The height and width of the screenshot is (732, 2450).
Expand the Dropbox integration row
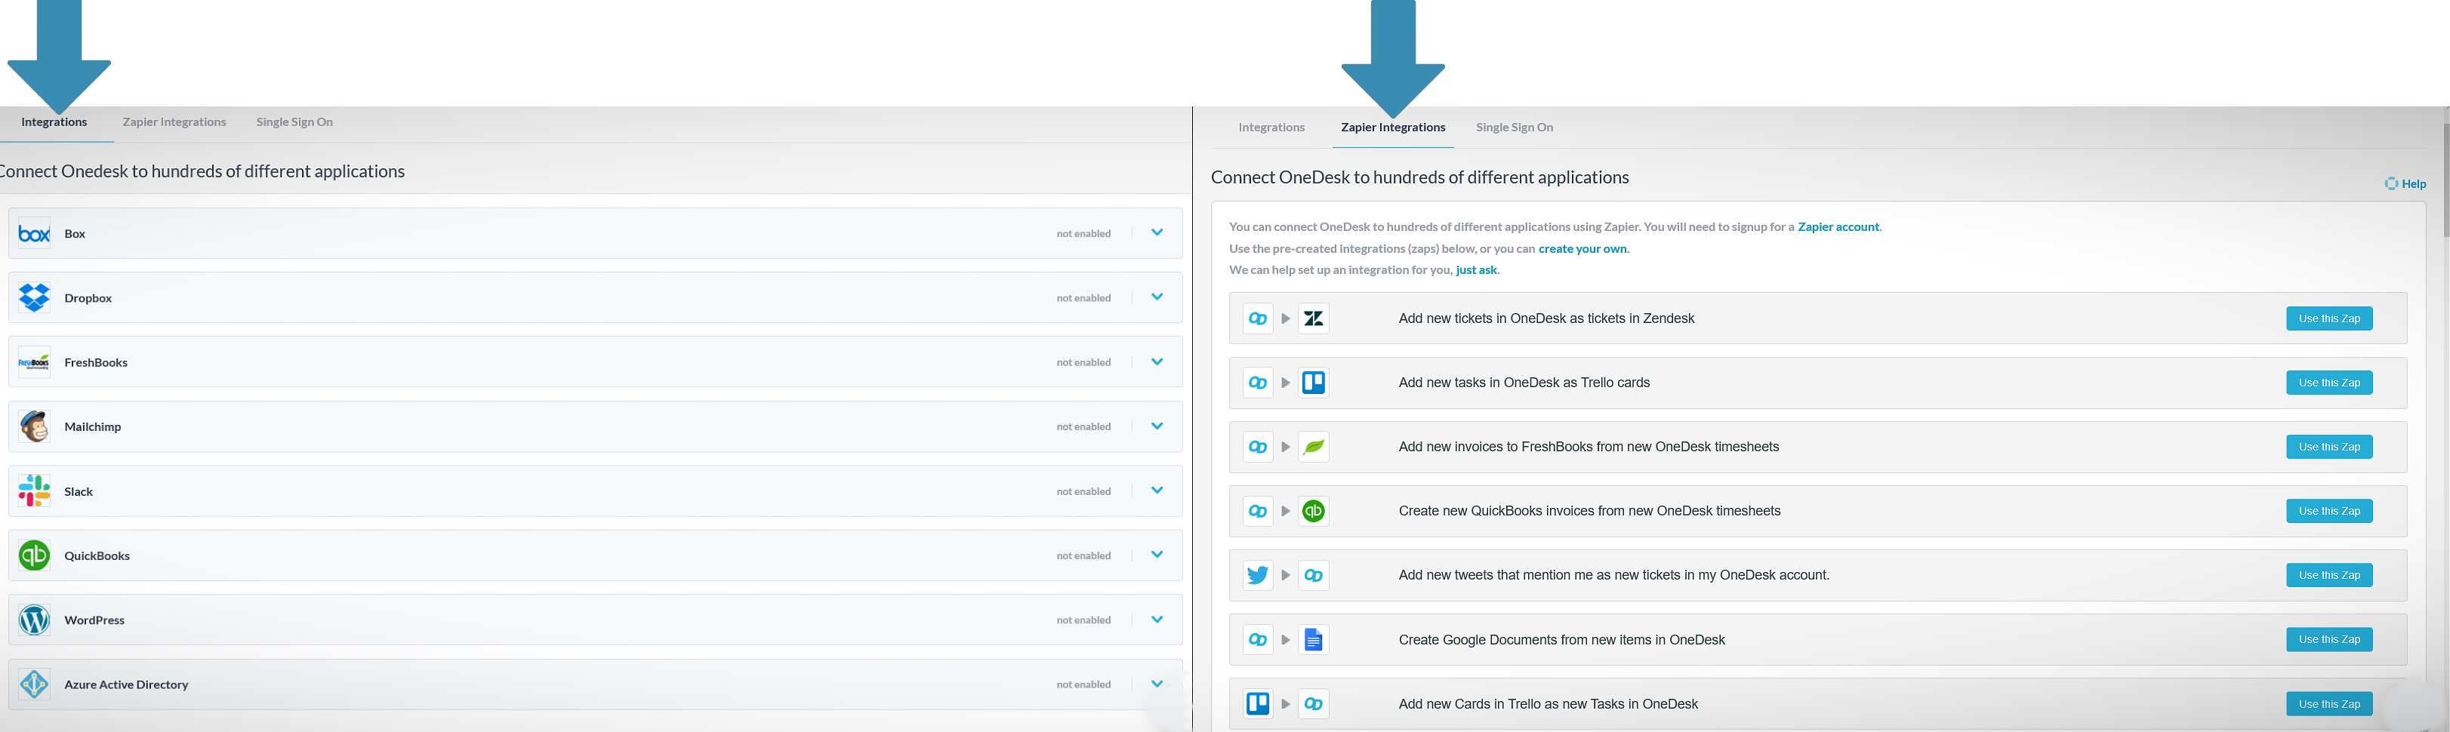(1157, 297)
